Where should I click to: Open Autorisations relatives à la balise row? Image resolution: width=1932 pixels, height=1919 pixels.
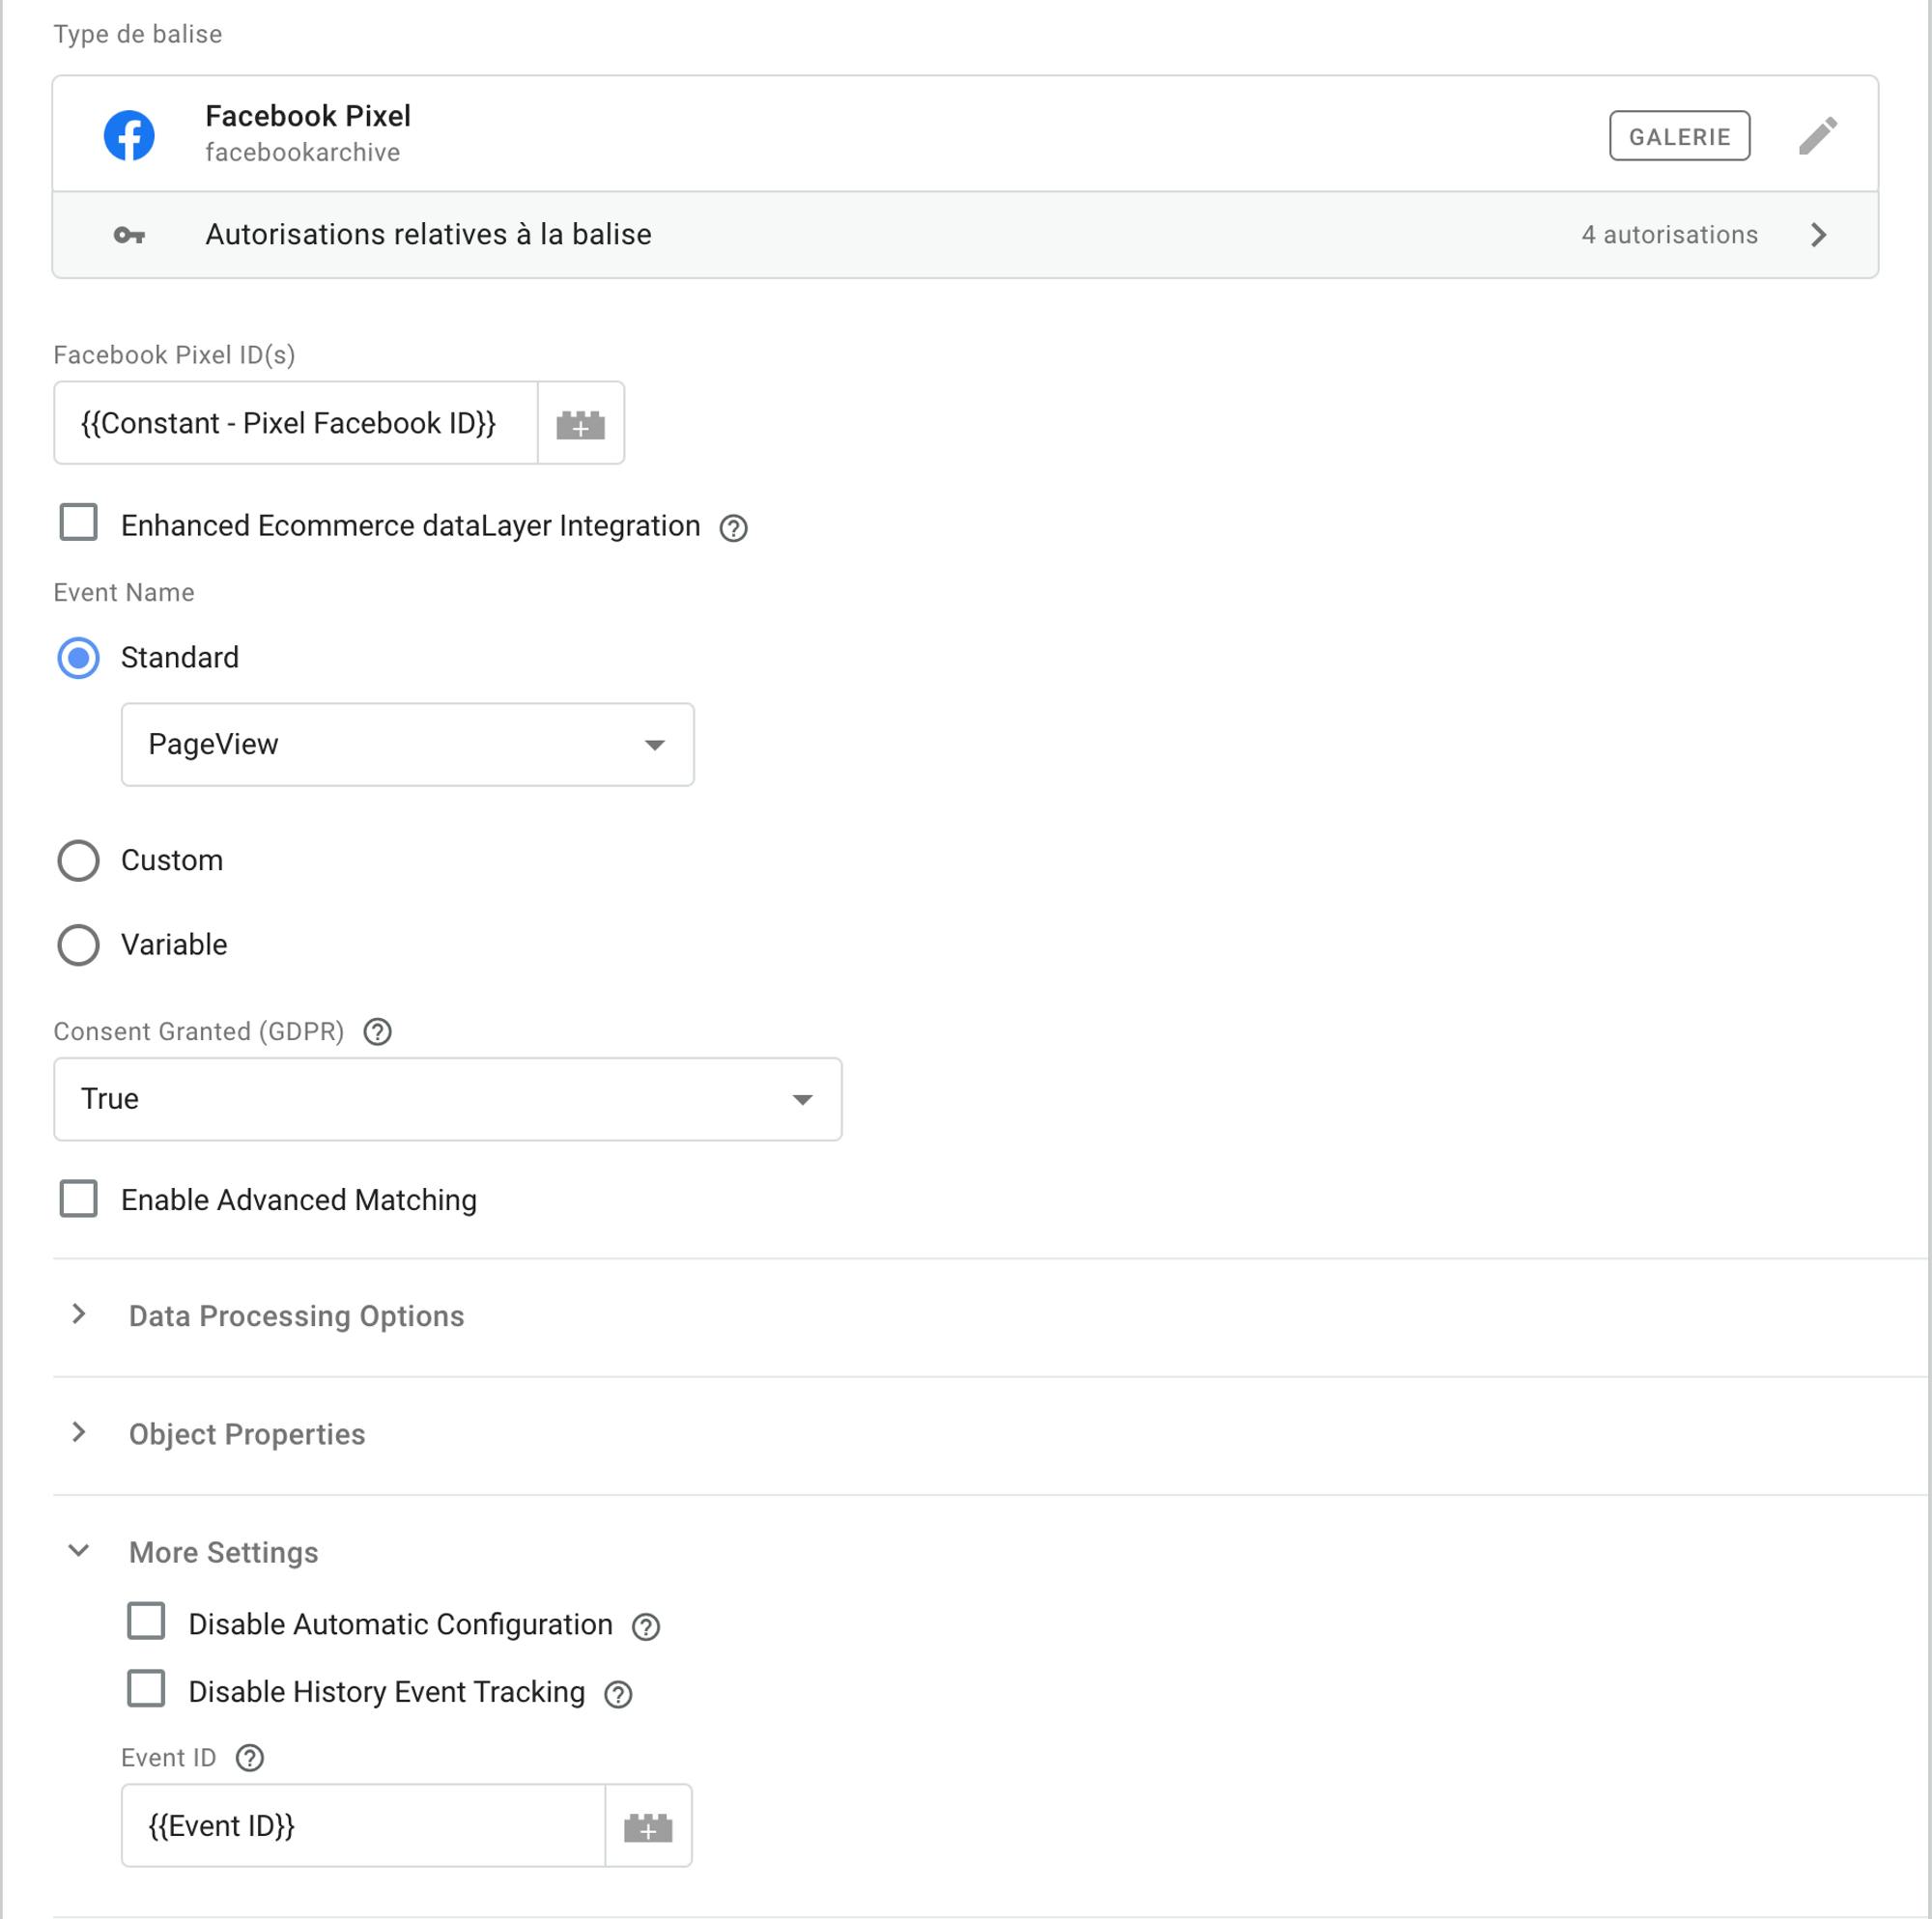(965, 235)
